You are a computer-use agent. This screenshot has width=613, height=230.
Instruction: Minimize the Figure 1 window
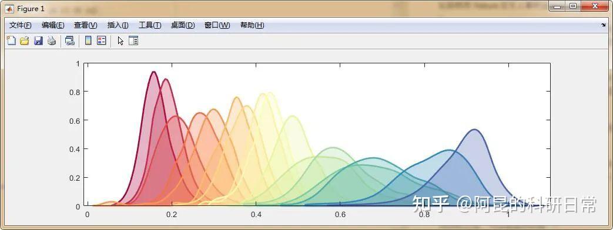pyautogui.click(x=557, y=6)
